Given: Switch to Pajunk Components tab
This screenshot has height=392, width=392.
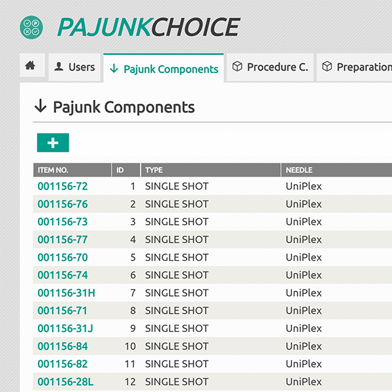Looking at the screenshot, I should click(x=163, y=69).
